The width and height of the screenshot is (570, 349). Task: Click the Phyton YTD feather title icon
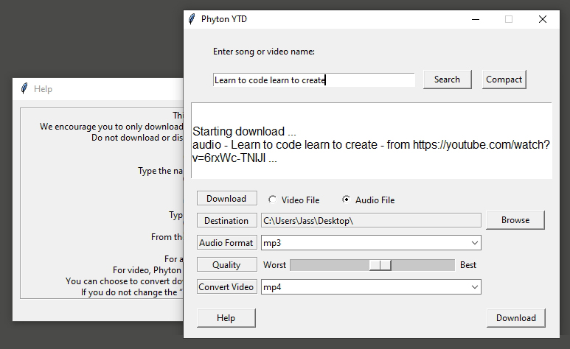coord(192,19)
